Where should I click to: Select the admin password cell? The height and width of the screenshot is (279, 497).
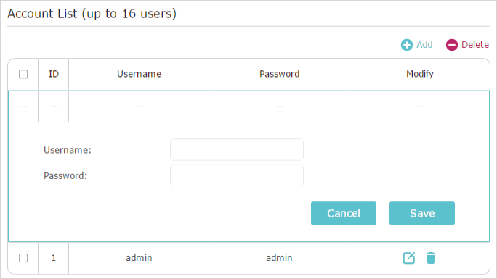(x=279, y=258)
